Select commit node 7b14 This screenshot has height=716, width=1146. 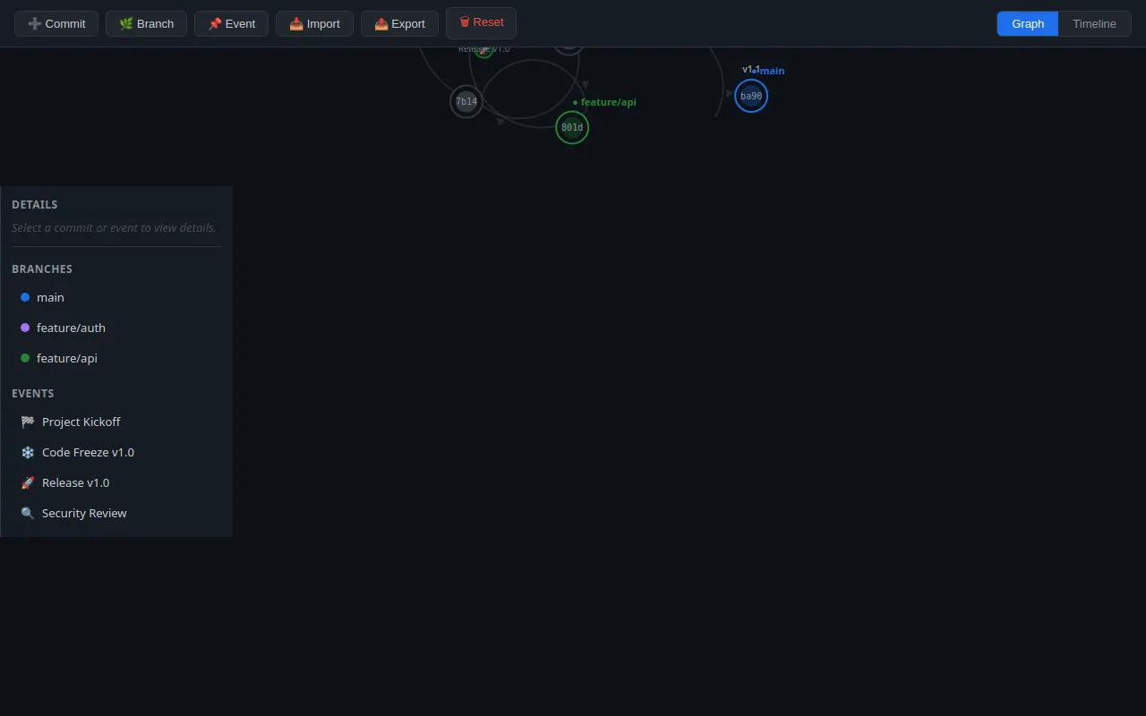point(466,101)
